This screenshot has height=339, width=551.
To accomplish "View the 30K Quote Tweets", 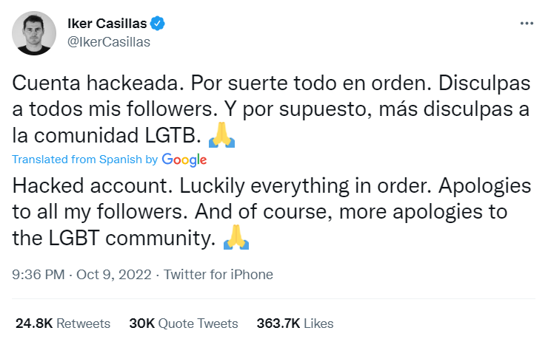I will coord(184,323).
